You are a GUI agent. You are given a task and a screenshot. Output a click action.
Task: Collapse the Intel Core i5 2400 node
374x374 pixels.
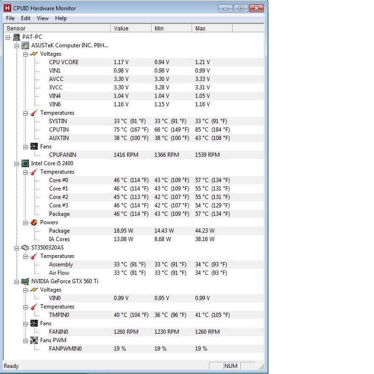point(17,164)
